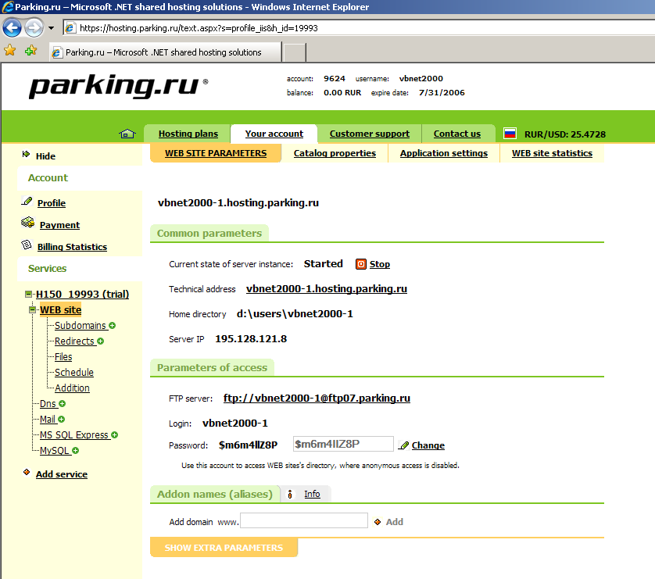Open the Mail service link
This screenshot has width=655, height=579.
[47, 419]
